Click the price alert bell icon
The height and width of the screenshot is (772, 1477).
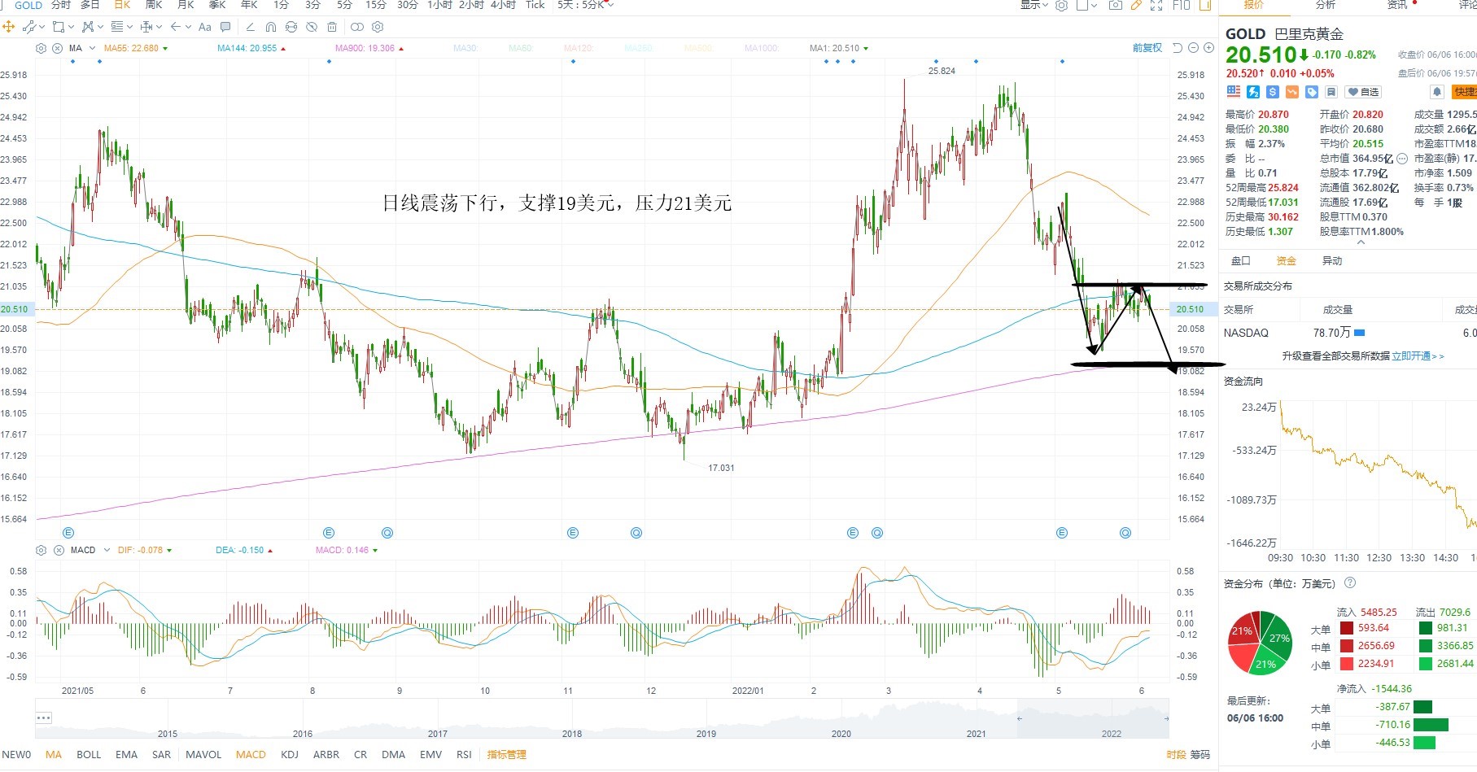[1437, 92]
